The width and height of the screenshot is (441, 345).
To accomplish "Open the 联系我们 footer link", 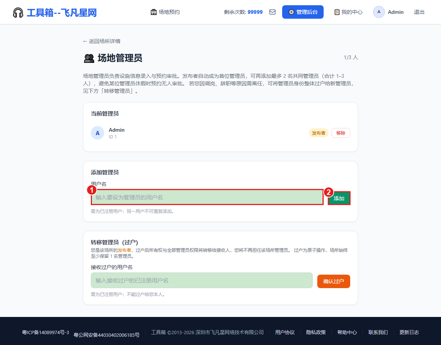I will (378, 333).
